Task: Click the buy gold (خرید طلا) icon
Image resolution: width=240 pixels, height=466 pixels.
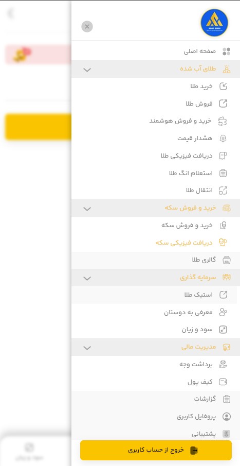Action: tap(223, 87)
